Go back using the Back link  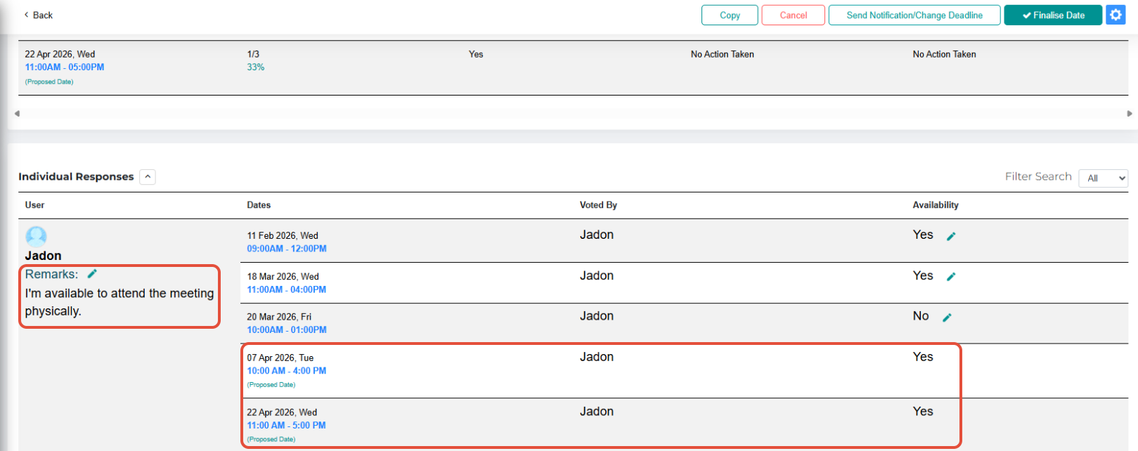(39, 15)
